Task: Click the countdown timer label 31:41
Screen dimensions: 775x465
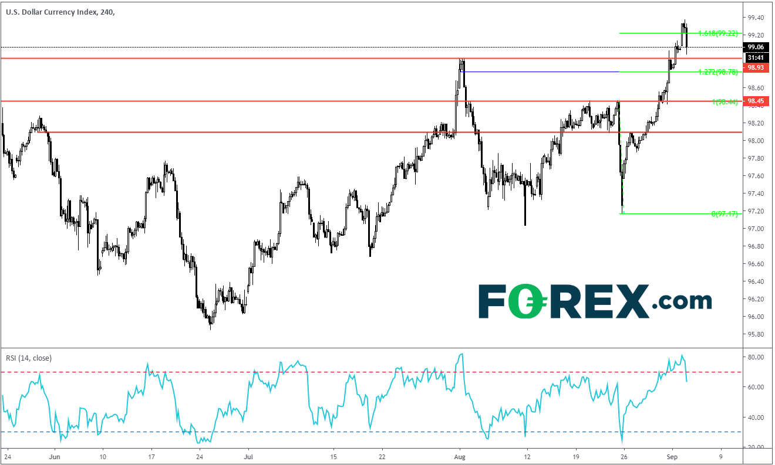Action: tap(757, 57)
